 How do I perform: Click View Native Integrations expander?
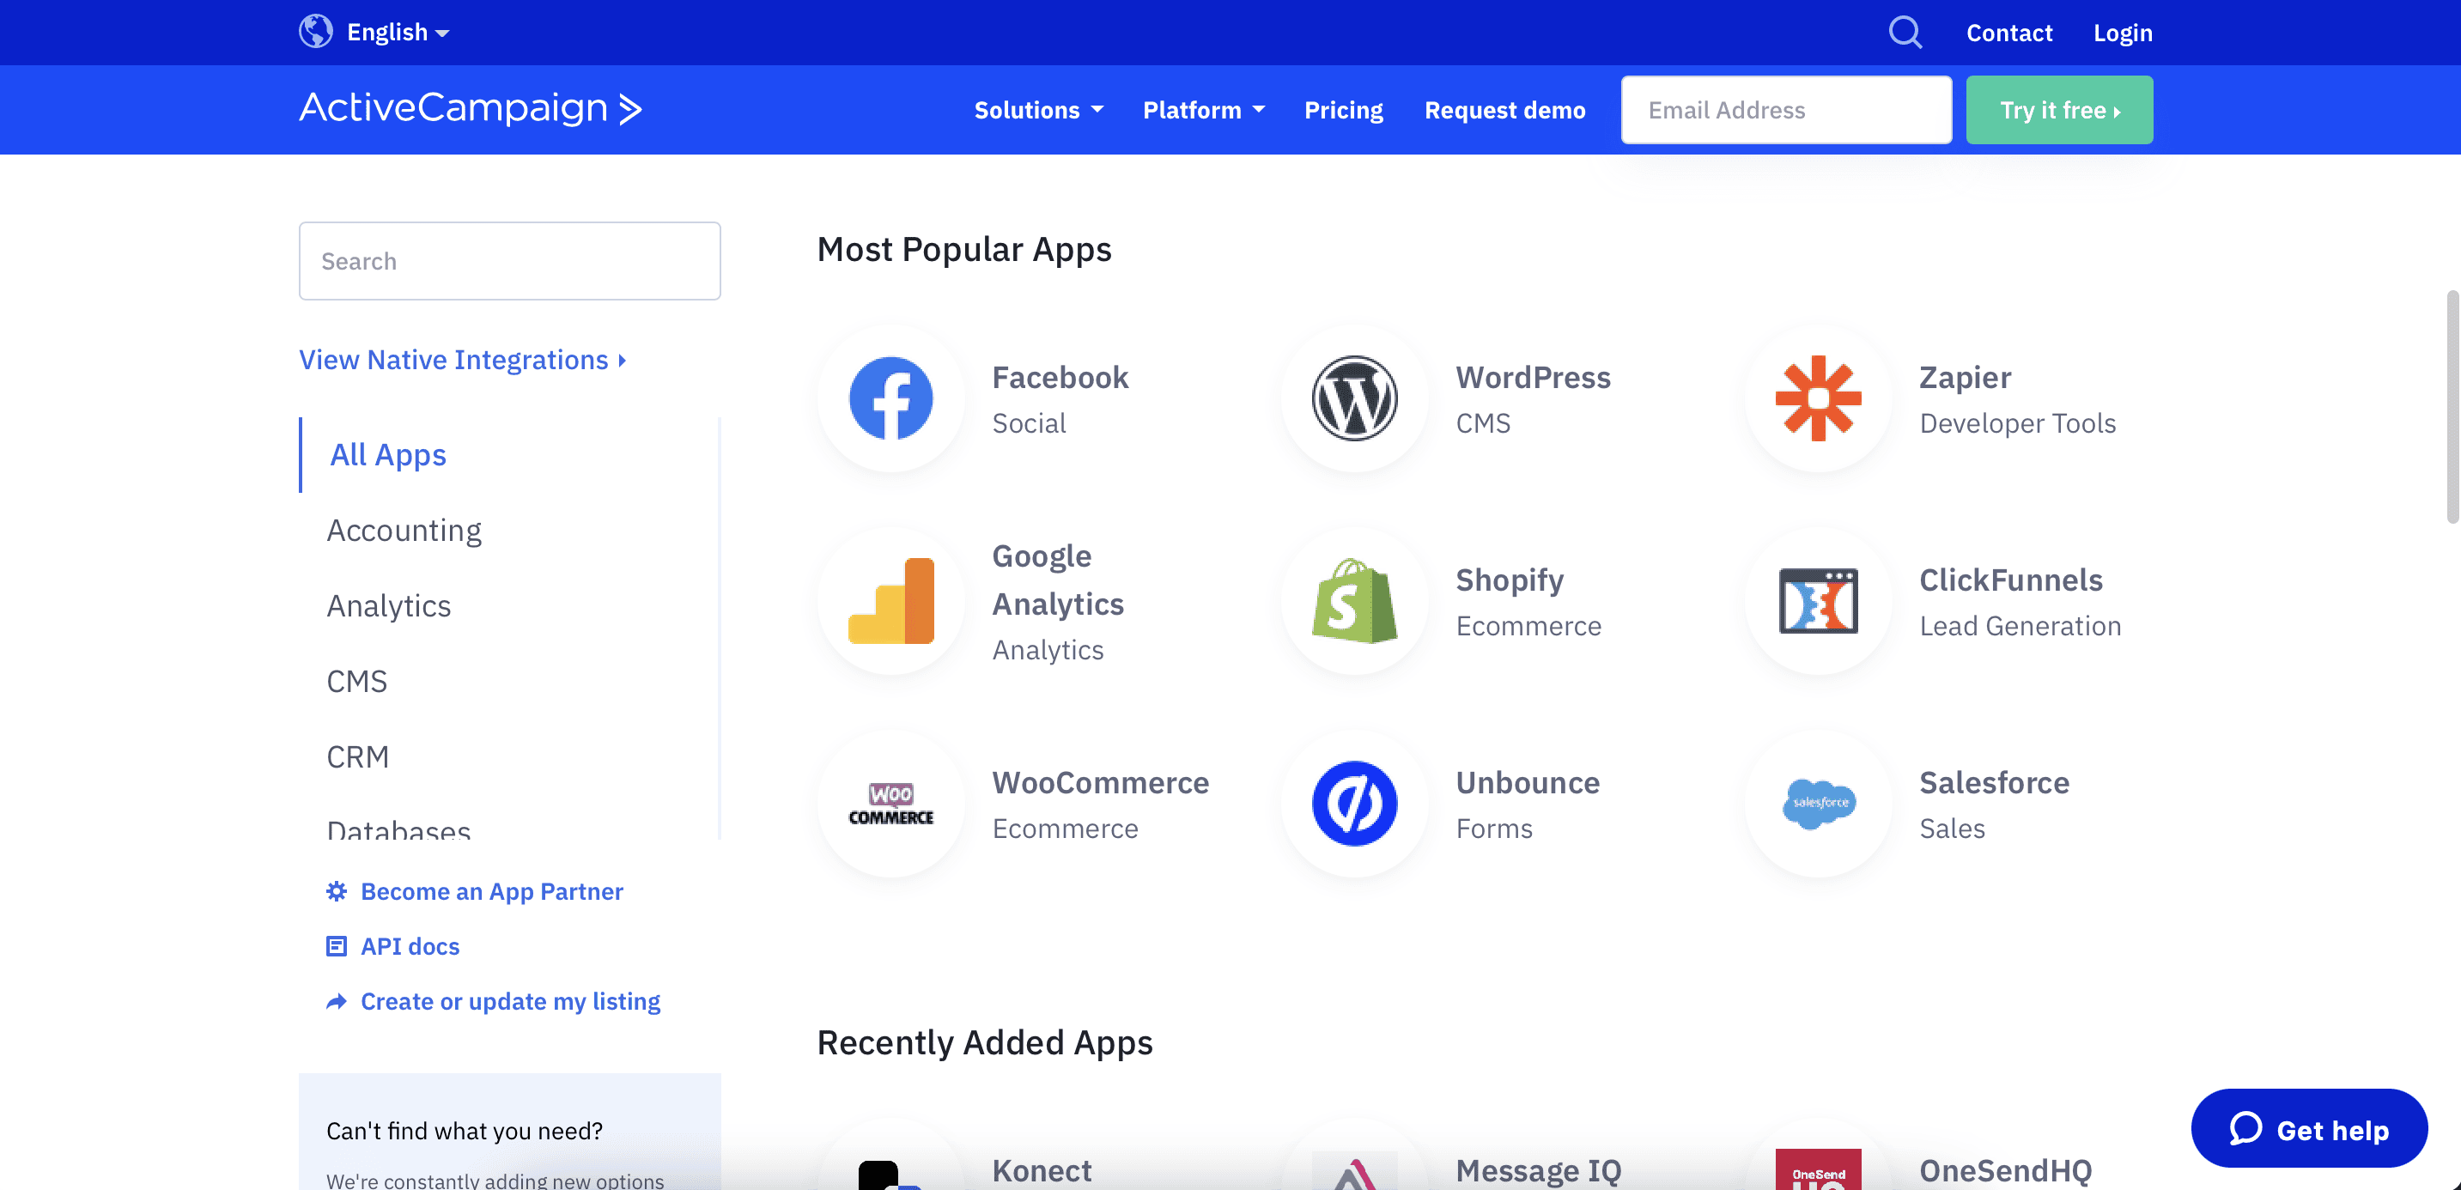(463, 358)
